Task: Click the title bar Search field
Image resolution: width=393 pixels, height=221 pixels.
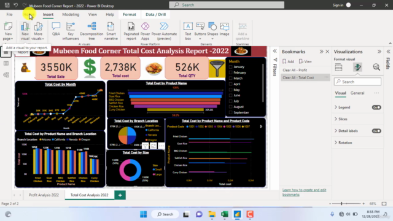Action: 227,5
